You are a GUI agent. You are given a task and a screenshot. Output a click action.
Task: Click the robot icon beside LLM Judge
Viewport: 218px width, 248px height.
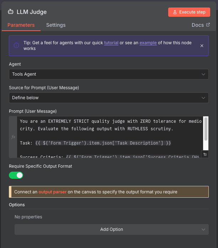click(11, 12)
